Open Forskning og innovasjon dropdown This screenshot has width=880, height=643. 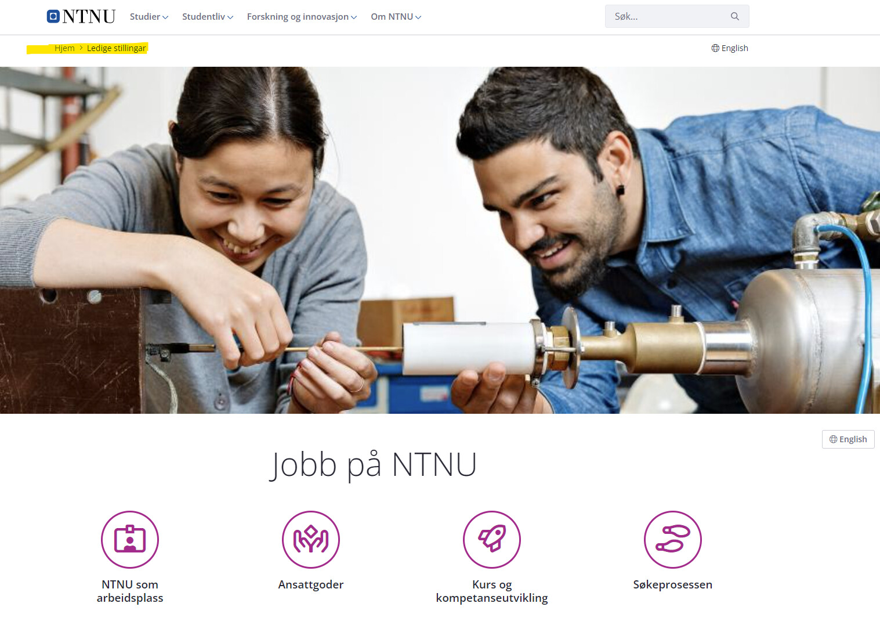[x=302, y=17]
